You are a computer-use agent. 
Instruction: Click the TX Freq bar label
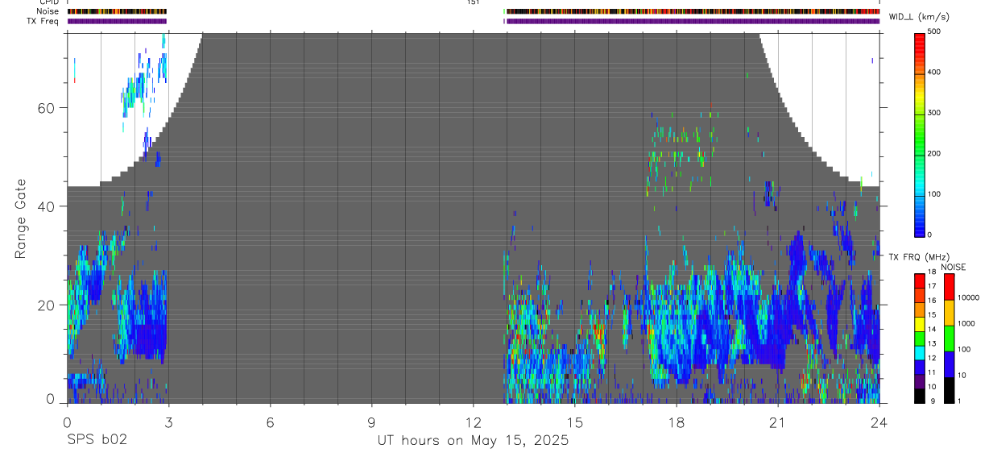point(43,21)
